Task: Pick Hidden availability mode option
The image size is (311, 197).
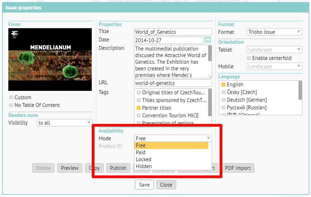Action: 144,166
